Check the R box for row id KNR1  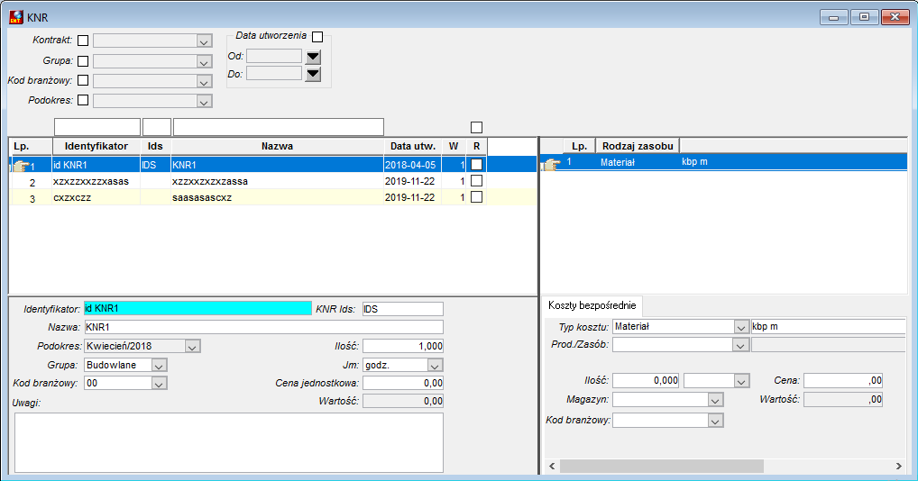476,165
